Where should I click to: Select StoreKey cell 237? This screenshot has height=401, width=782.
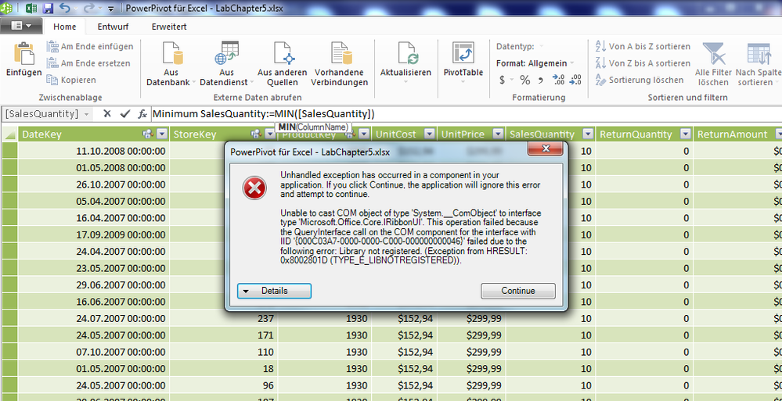[x=223, y=319]
